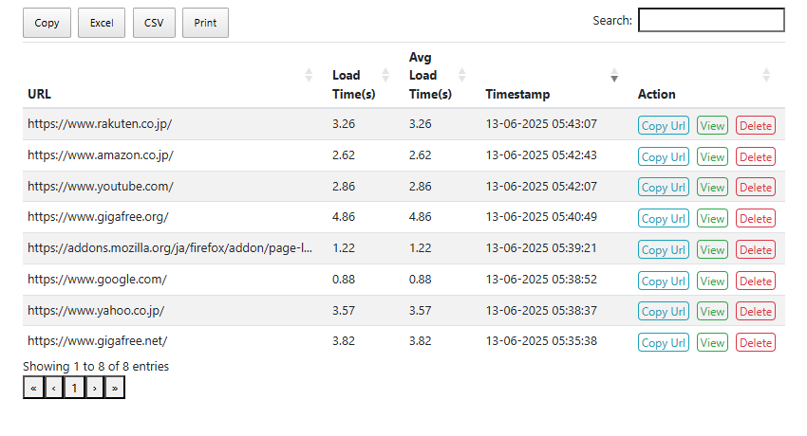Go to first page double-arrow

[33, 388]
